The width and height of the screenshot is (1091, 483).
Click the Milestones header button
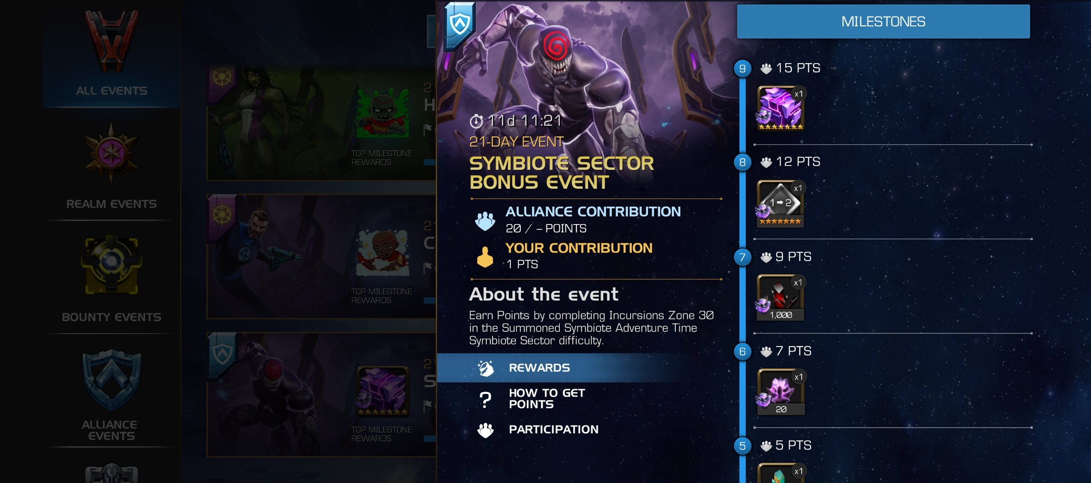point(883,21)
